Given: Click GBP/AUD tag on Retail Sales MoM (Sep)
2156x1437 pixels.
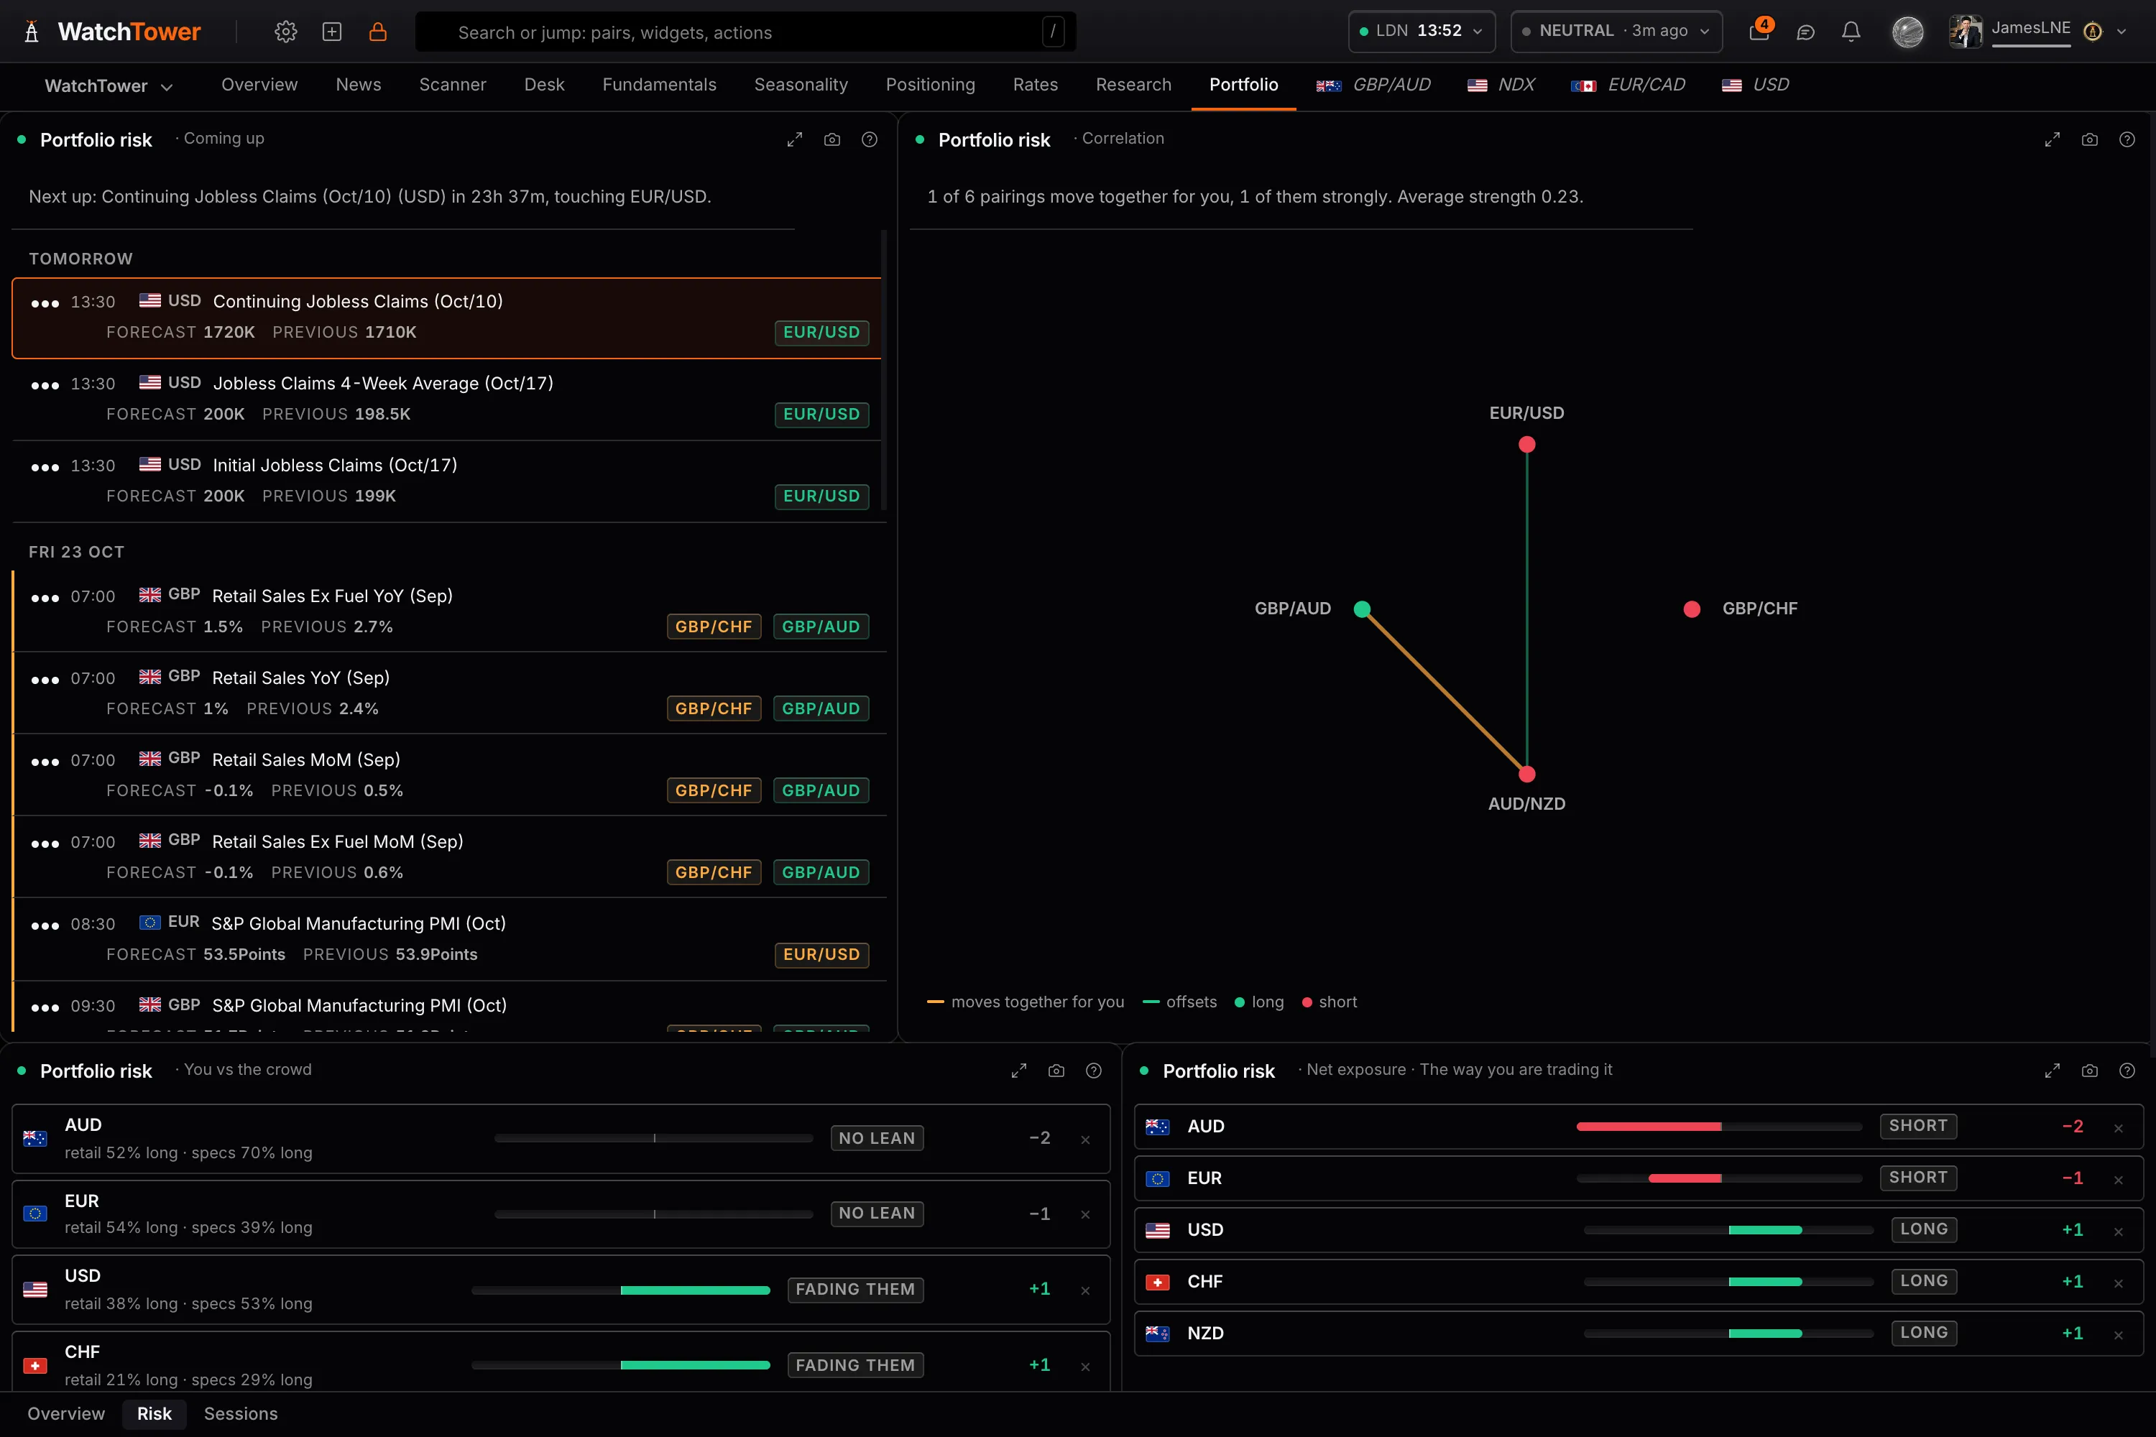Looking at the screenshot, I should point(821,791).
